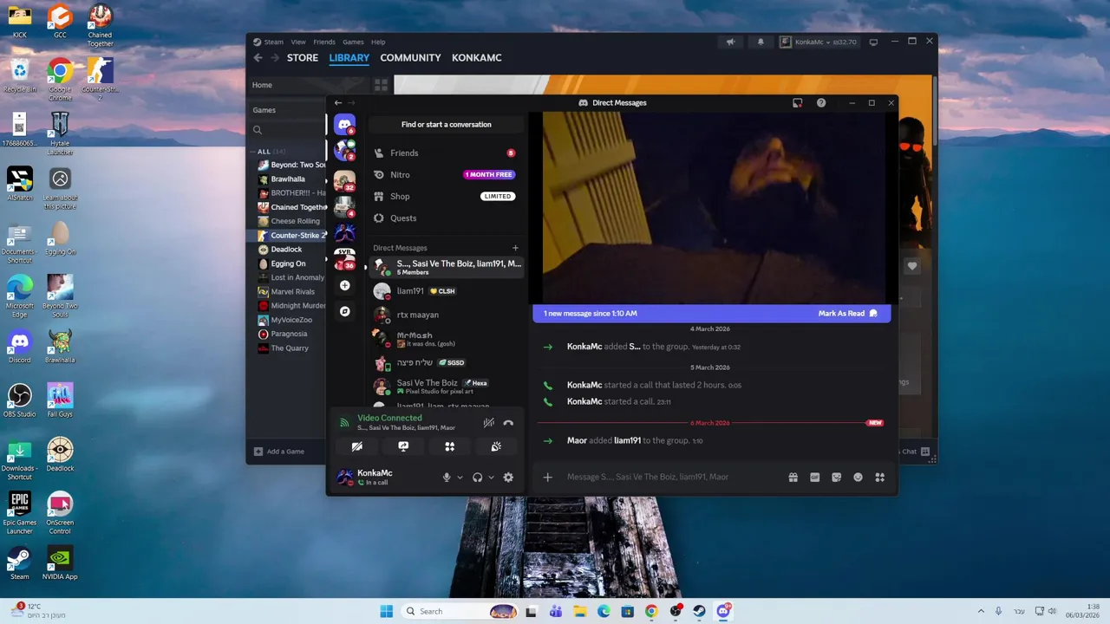The width and height of the screenshot is (1110, 624).
Task: Open Discord home Direct Messages icon
Action: pyautogui.click(x=344, y=125)
